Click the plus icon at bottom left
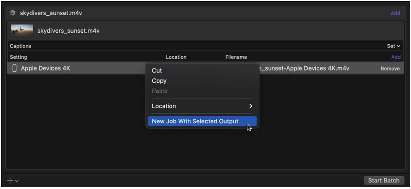Image resolution: width=411 pixels, height=189 pixels. point(10,181)
